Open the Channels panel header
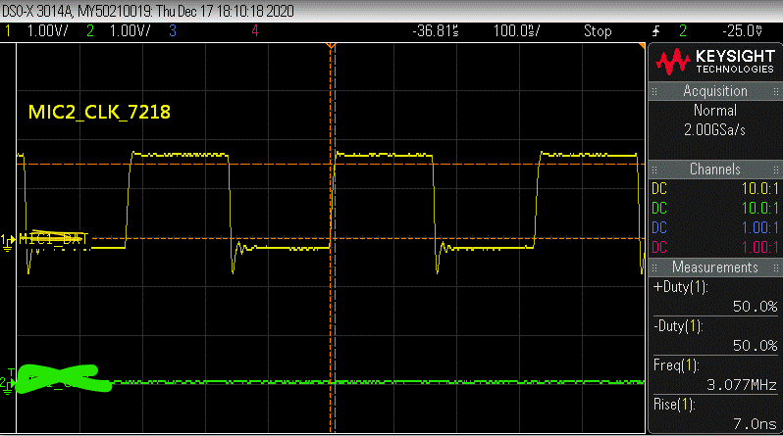The height and width of the screenshot is (436, 783). coord(715,170)
